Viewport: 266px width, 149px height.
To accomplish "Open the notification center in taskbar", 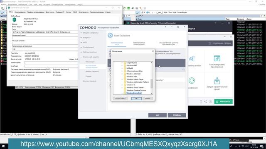I will pyautogui.click(x=262, y=146).
